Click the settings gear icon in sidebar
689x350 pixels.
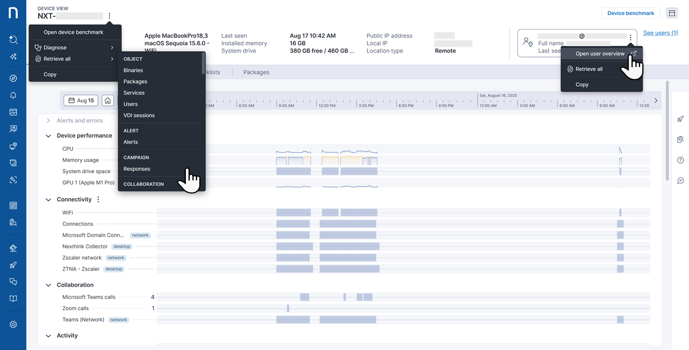pyautogui.click(x=13, y=324)
